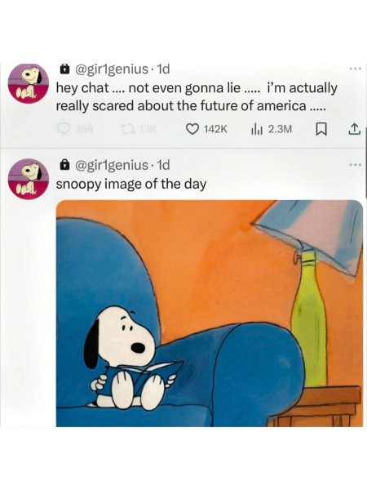367x490 pixels.
Task: Open the three-dot menu on first tweet
Action: 355,68
